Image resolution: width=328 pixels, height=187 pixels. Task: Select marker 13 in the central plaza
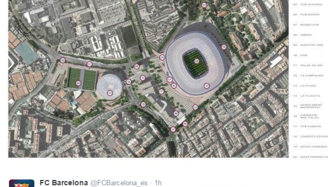[x=143, y=78]
